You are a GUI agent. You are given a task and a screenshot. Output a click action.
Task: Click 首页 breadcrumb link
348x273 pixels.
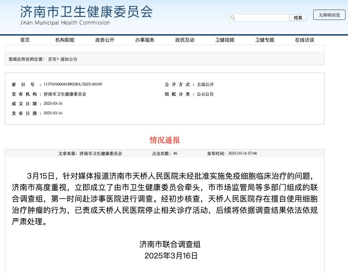(52, 59)
